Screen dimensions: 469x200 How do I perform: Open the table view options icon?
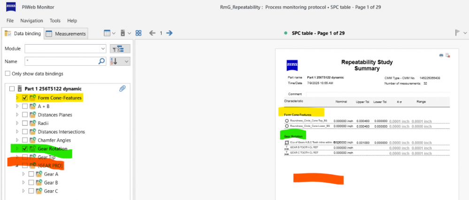click(x=107, y=33)
